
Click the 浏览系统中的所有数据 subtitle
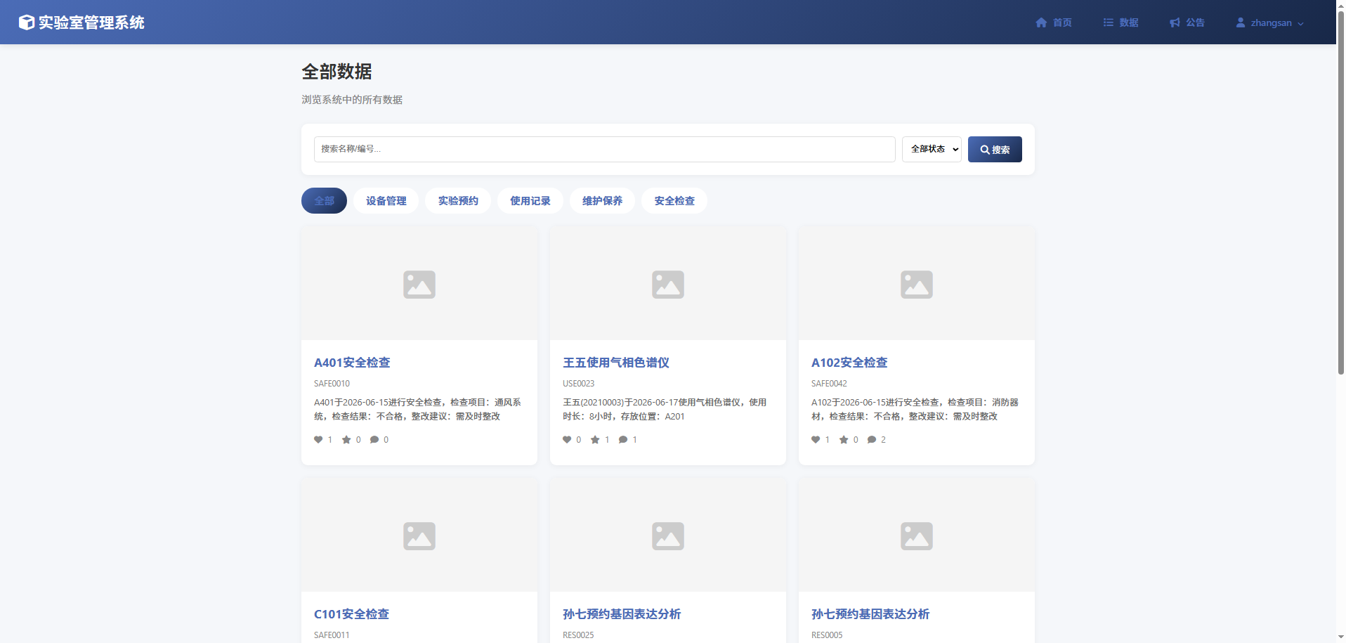[352, 100]
